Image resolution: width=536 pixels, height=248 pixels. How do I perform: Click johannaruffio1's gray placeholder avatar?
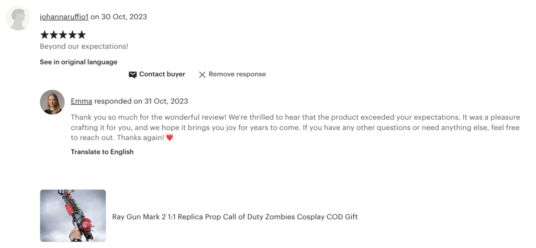coord(18,18)
